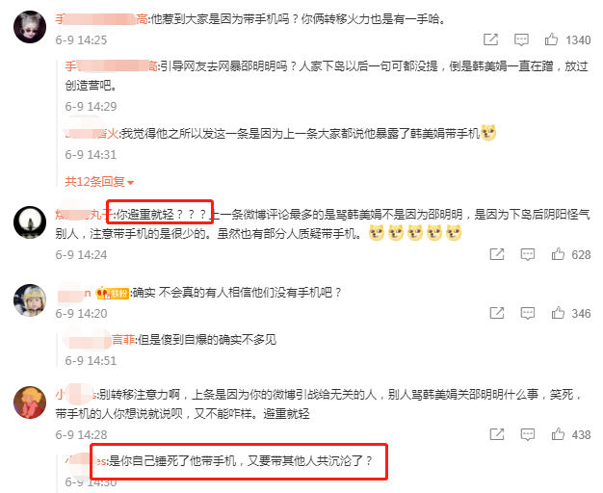This screenshot has height=493, width=603.
Task: Reply to the comment with 628 likes
Action: [528, 254]
